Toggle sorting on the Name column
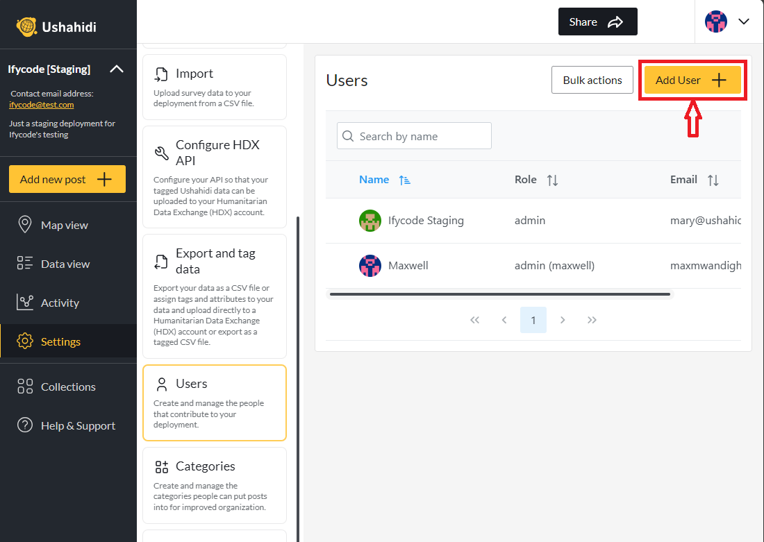The height and width of the screenshot is (542, 764). tap(405, 179)
